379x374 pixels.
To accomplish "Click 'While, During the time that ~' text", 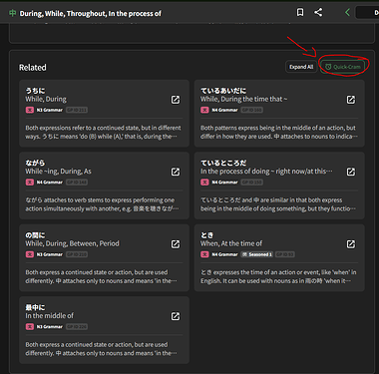I will coord(244,99).
